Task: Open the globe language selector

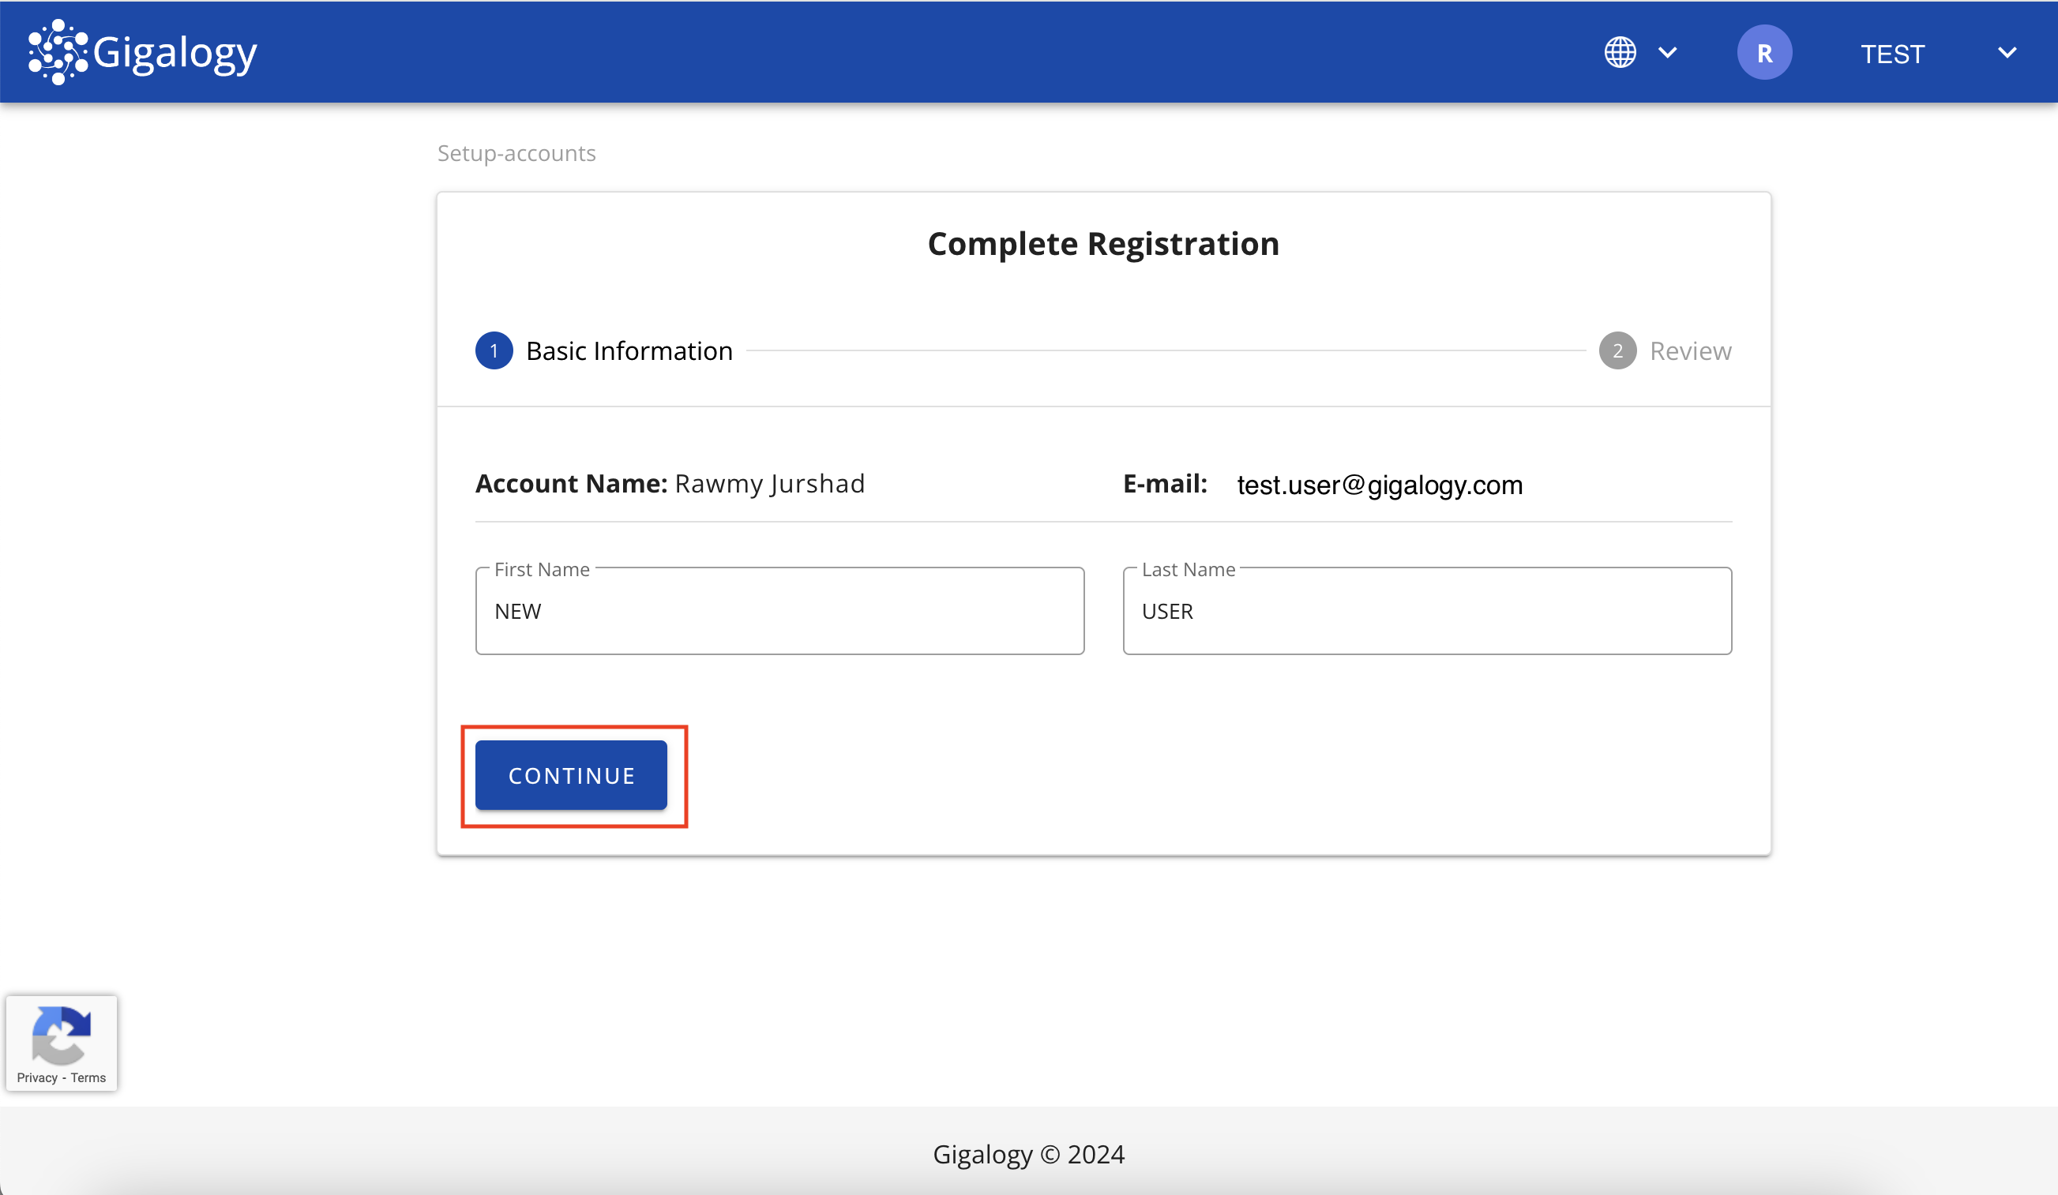Action: point(1620,53)
